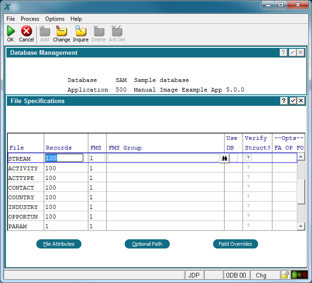
Task: Click the application X logo in title bar
Action: [x=7, y=7]
